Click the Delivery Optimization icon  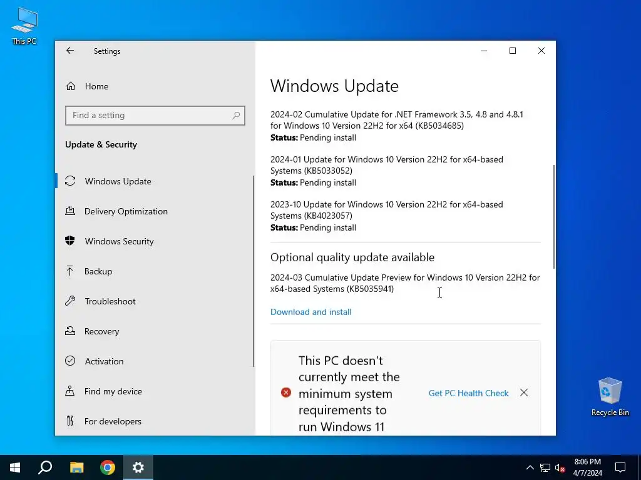point(70,211)
